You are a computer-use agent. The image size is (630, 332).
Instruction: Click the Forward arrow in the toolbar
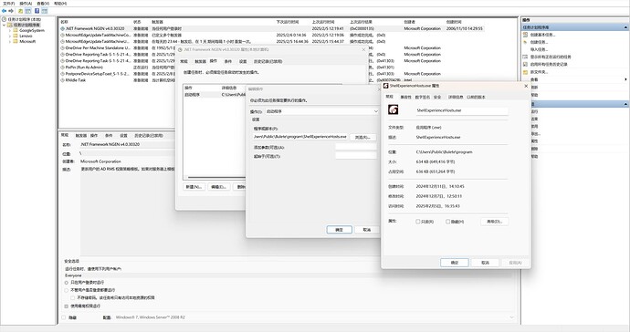[x=11, y=11]
